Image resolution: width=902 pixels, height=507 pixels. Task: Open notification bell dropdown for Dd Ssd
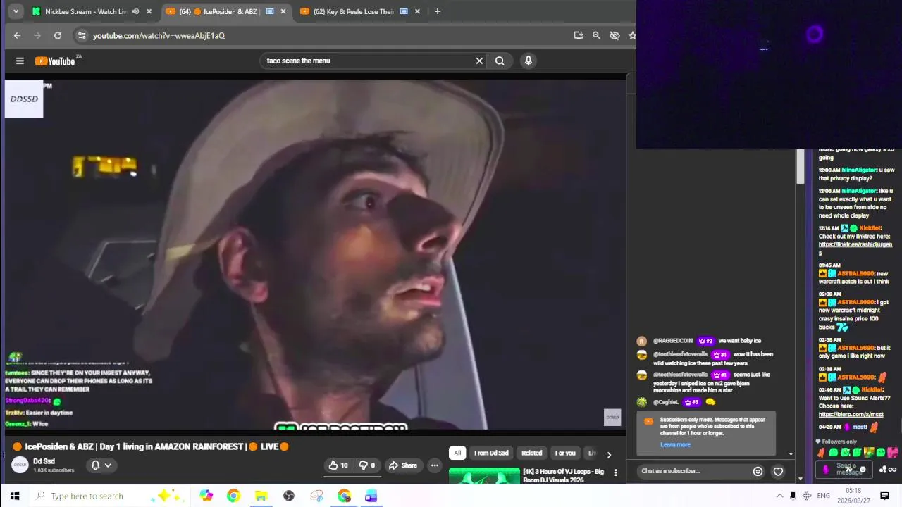101,465
